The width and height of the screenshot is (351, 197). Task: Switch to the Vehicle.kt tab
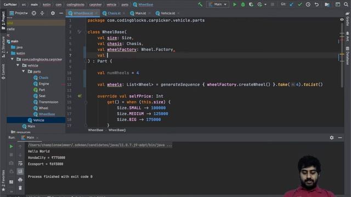tap(168, 13)
